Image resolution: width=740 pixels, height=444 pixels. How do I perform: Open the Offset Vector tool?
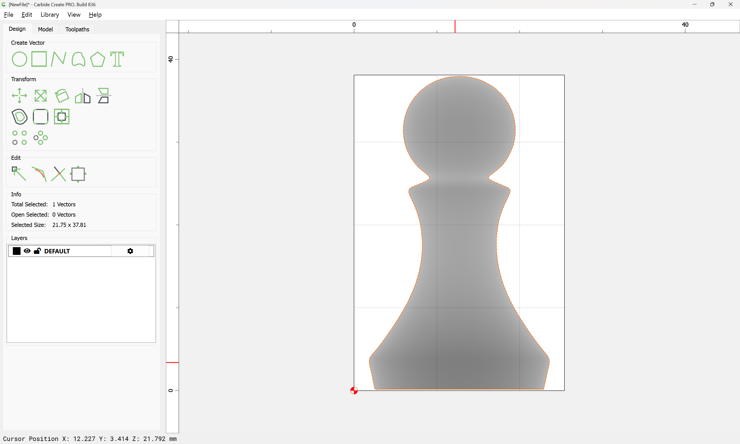click(x=20, y=117)
